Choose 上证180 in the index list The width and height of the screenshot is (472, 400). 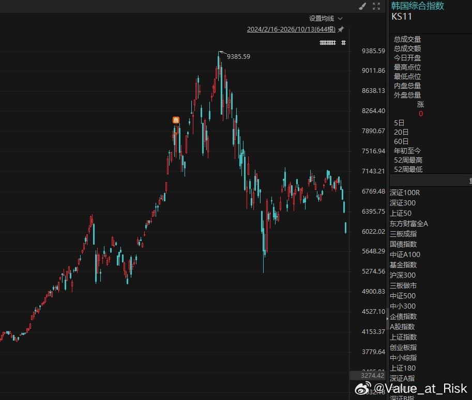[x=403, y=368]
